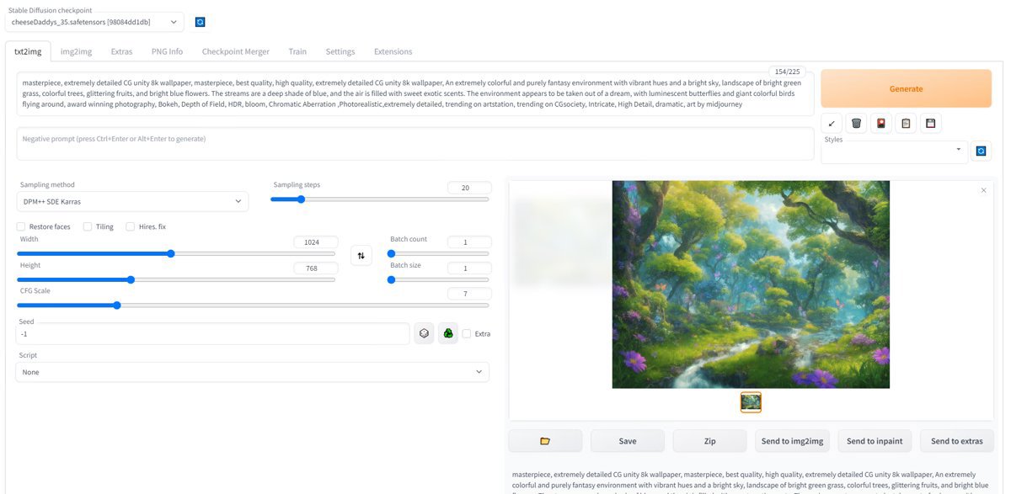Switch to the img2img tab
This screenshot has height=494, width=1011.
[x=76, y=51]
